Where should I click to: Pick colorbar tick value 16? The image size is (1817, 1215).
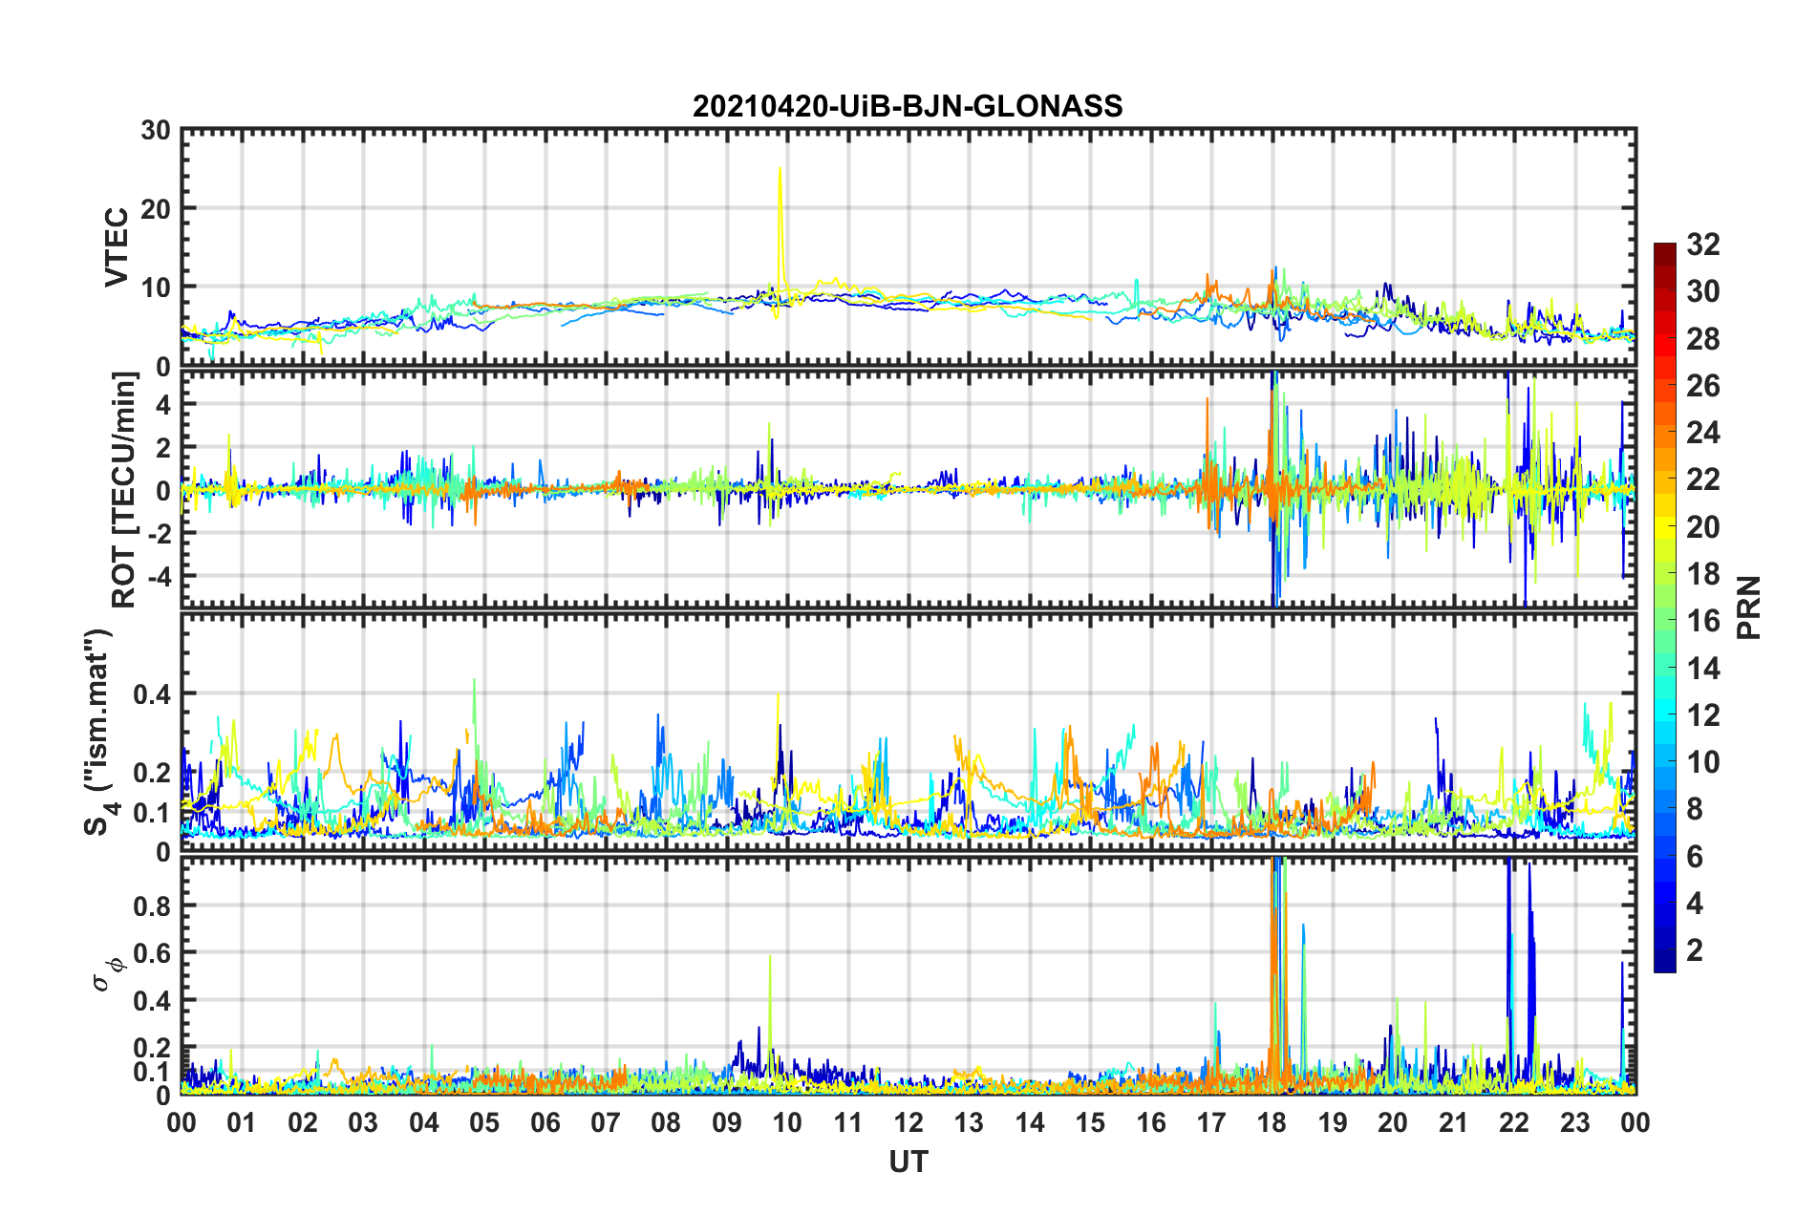tap(1702, 621)
